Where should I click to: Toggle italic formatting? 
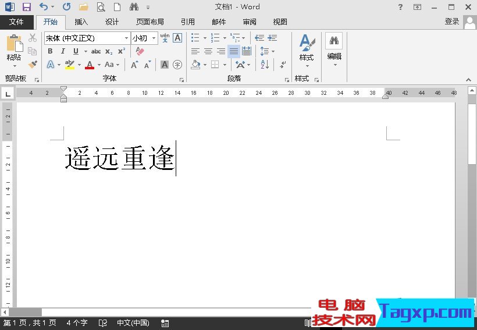[63, 51]
